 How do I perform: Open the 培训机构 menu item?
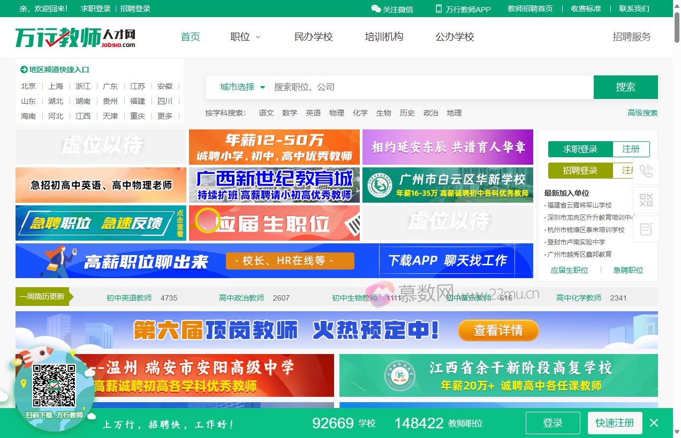(384, 36)
